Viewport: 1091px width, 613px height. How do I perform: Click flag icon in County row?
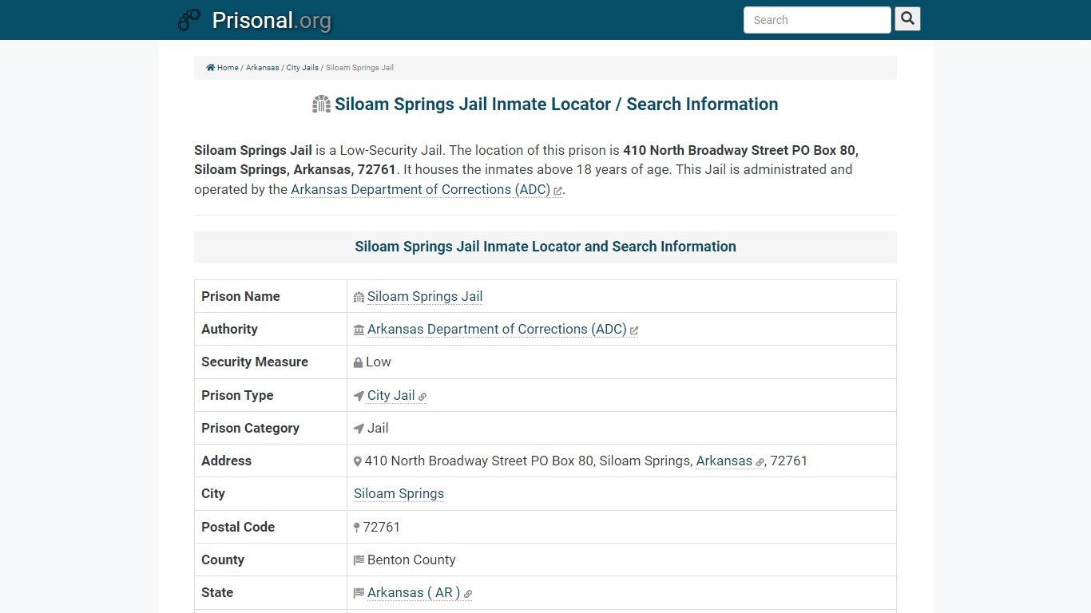(359, 560)
